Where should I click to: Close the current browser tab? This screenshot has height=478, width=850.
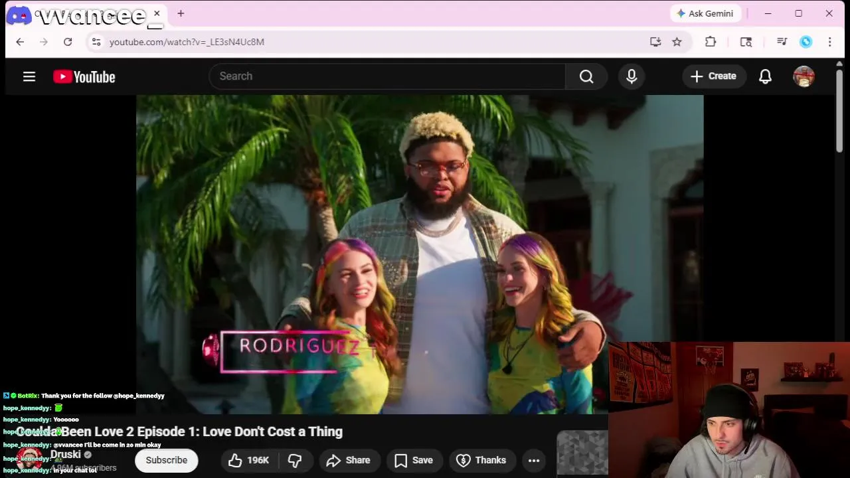click(157, 13)
